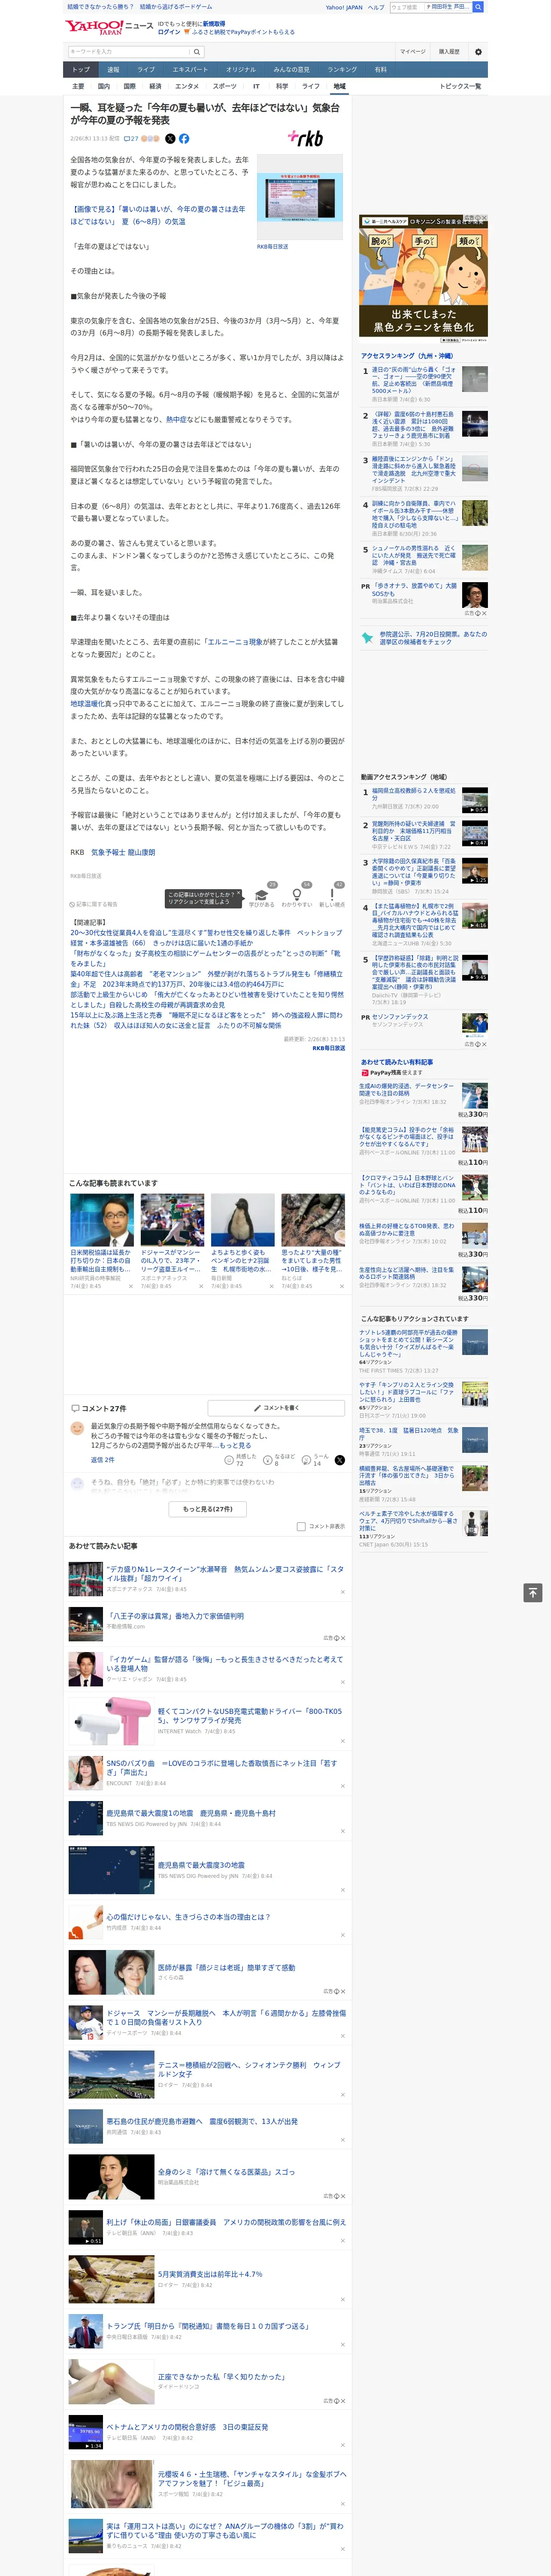Open the ペットショップ経営 related article link

click(x=205, y=938)
